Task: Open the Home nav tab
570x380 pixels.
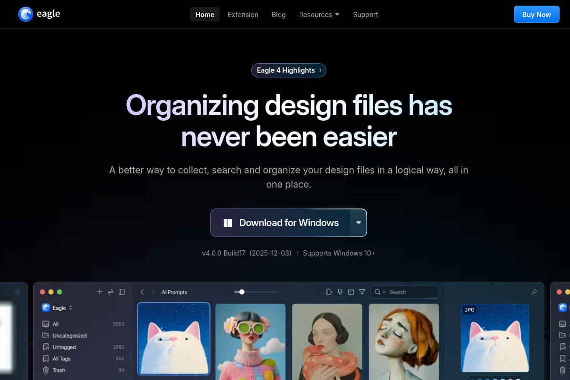Action: click(205, 14)
